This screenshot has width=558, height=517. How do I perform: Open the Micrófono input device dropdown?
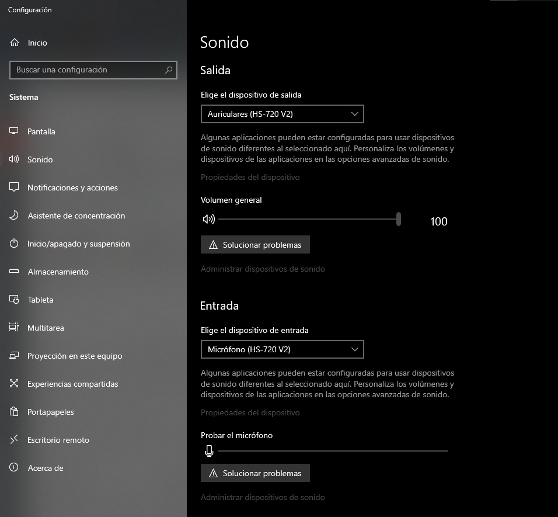(x=282, y=349)
